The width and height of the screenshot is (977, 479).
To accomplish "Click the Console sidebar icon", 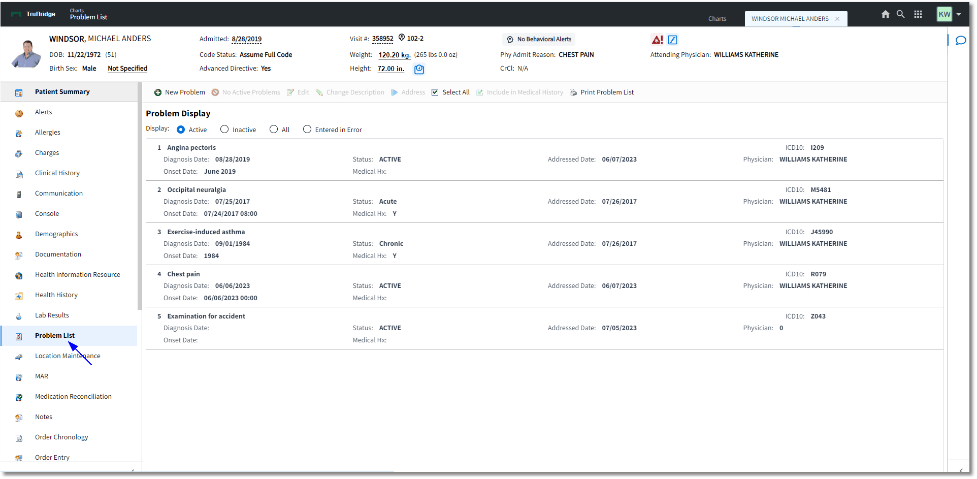I will point(19,215).
